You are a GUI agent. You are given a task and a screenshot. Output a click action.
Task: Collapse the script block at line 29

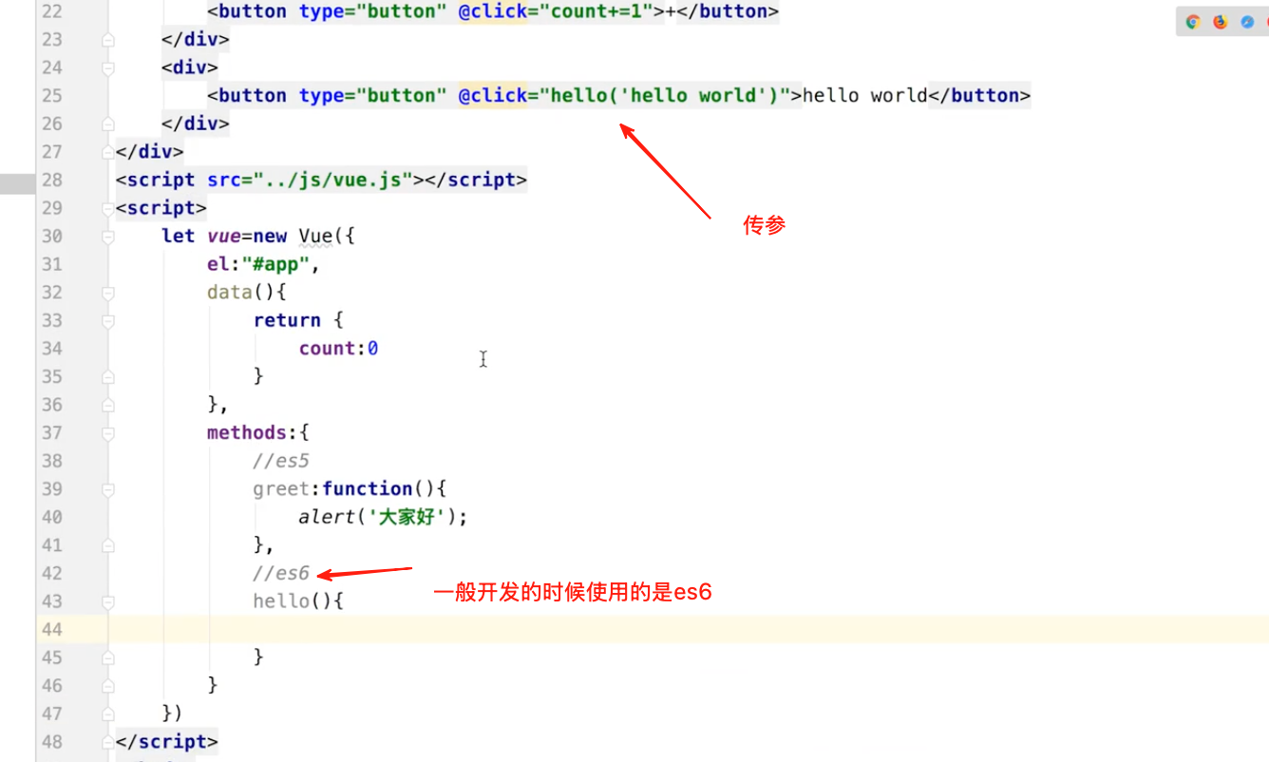pos(107,208)
